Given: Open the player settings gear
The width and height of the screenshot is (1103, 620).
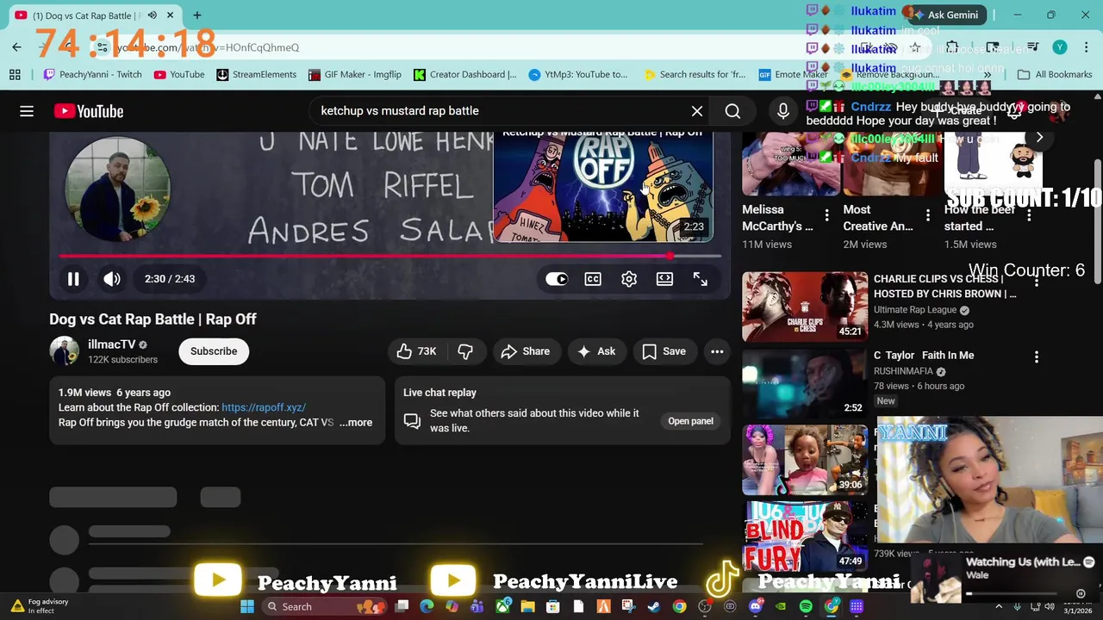Looking at the screenshot, I should click(629, 279).
